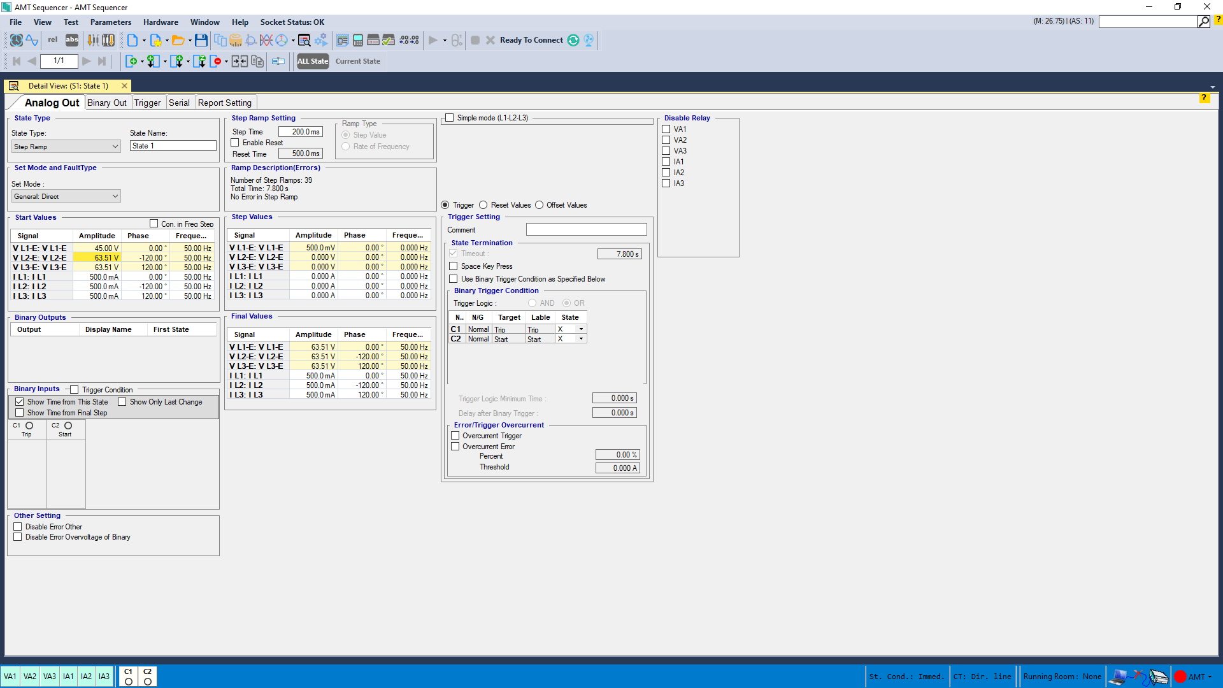
Task: Click the delete state red icon
Action: coord(216,61)
